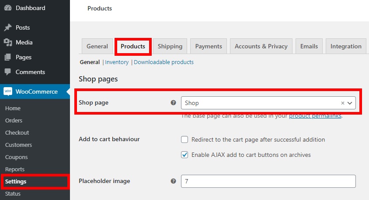Check Redirect to cart page option
This screenshot has height=200, width=369.
184,140
